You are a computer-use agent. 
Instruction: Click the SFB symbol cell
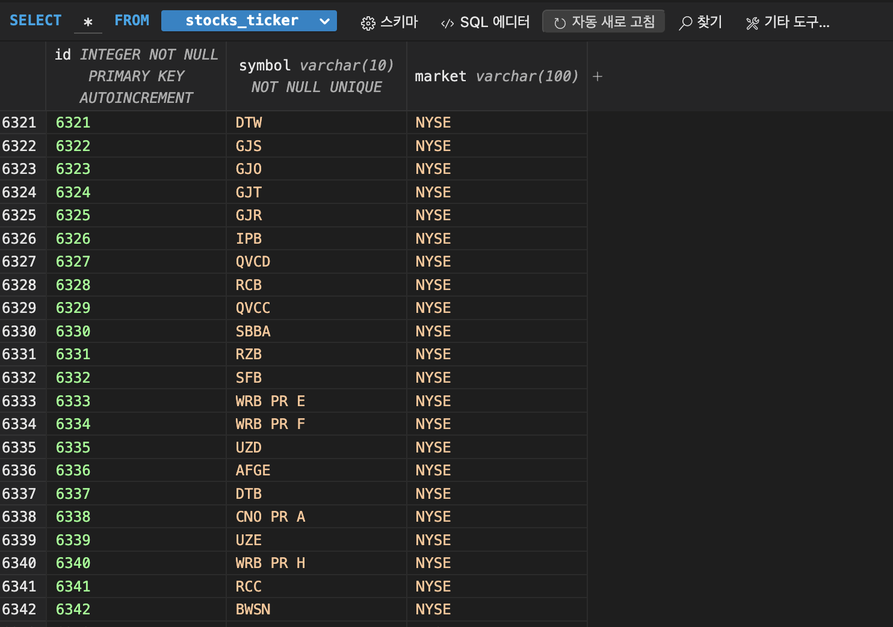pos(317,378)
